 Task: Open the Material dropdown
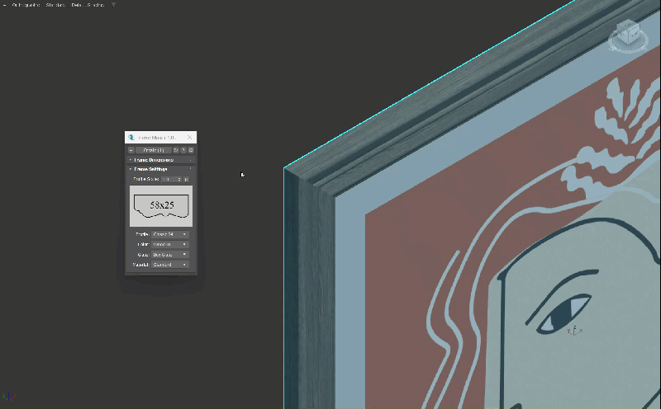pyautogui.click(x=170, y=265)
